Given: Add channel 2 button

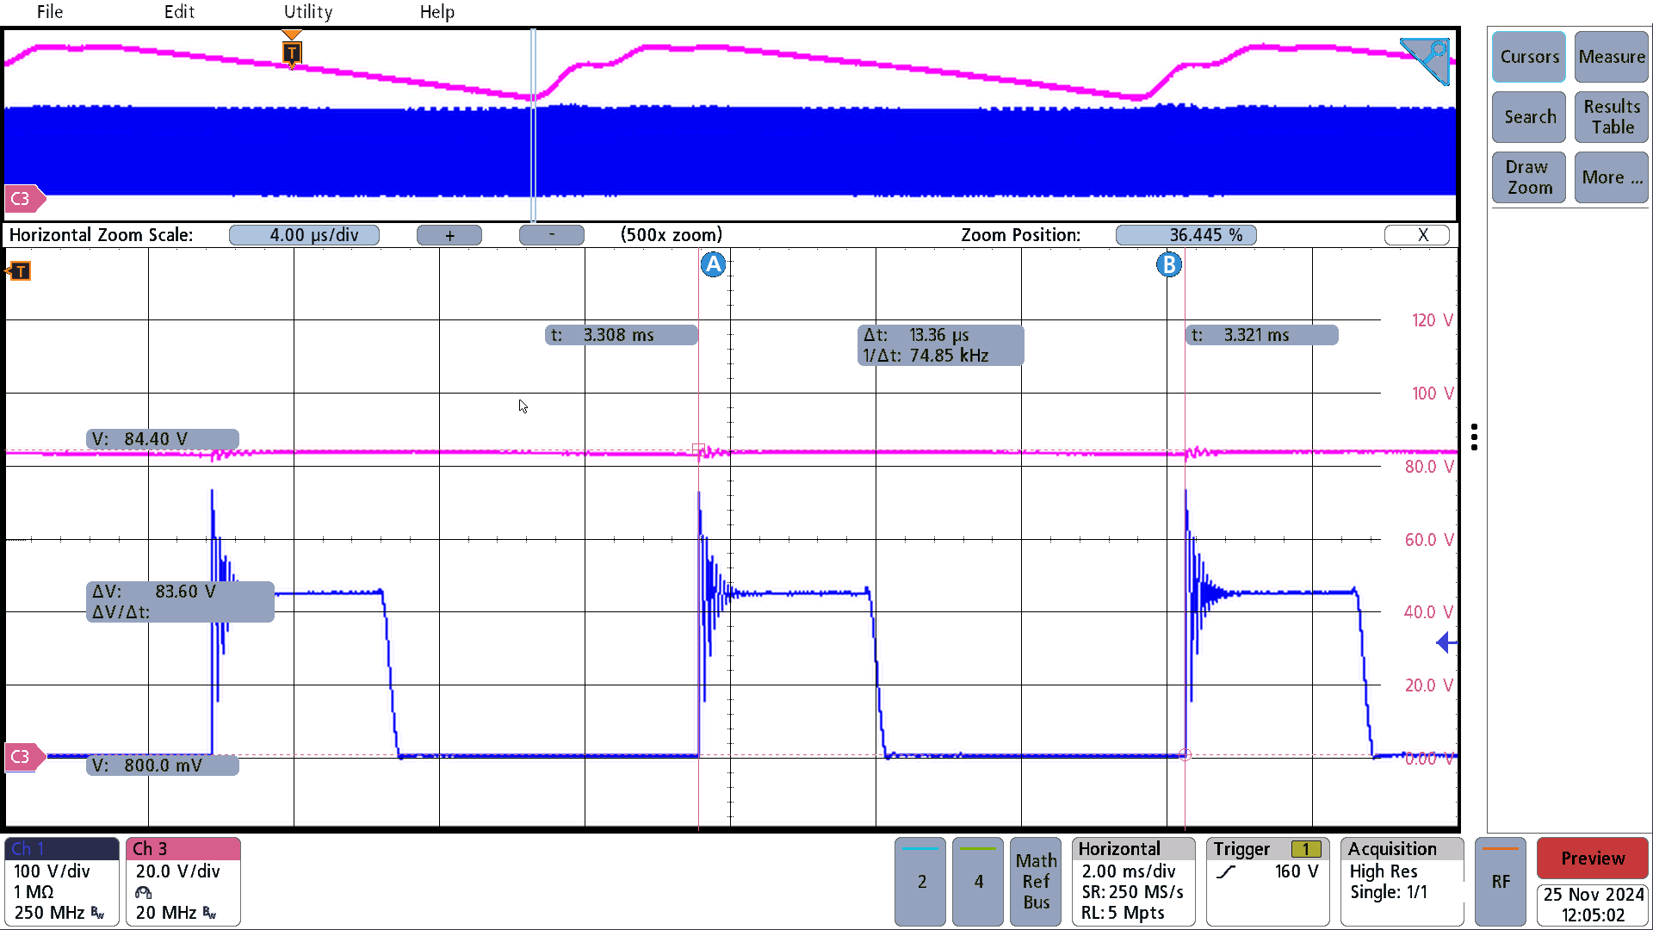Looking at the screenshot, I should click(x=920, y=882).
